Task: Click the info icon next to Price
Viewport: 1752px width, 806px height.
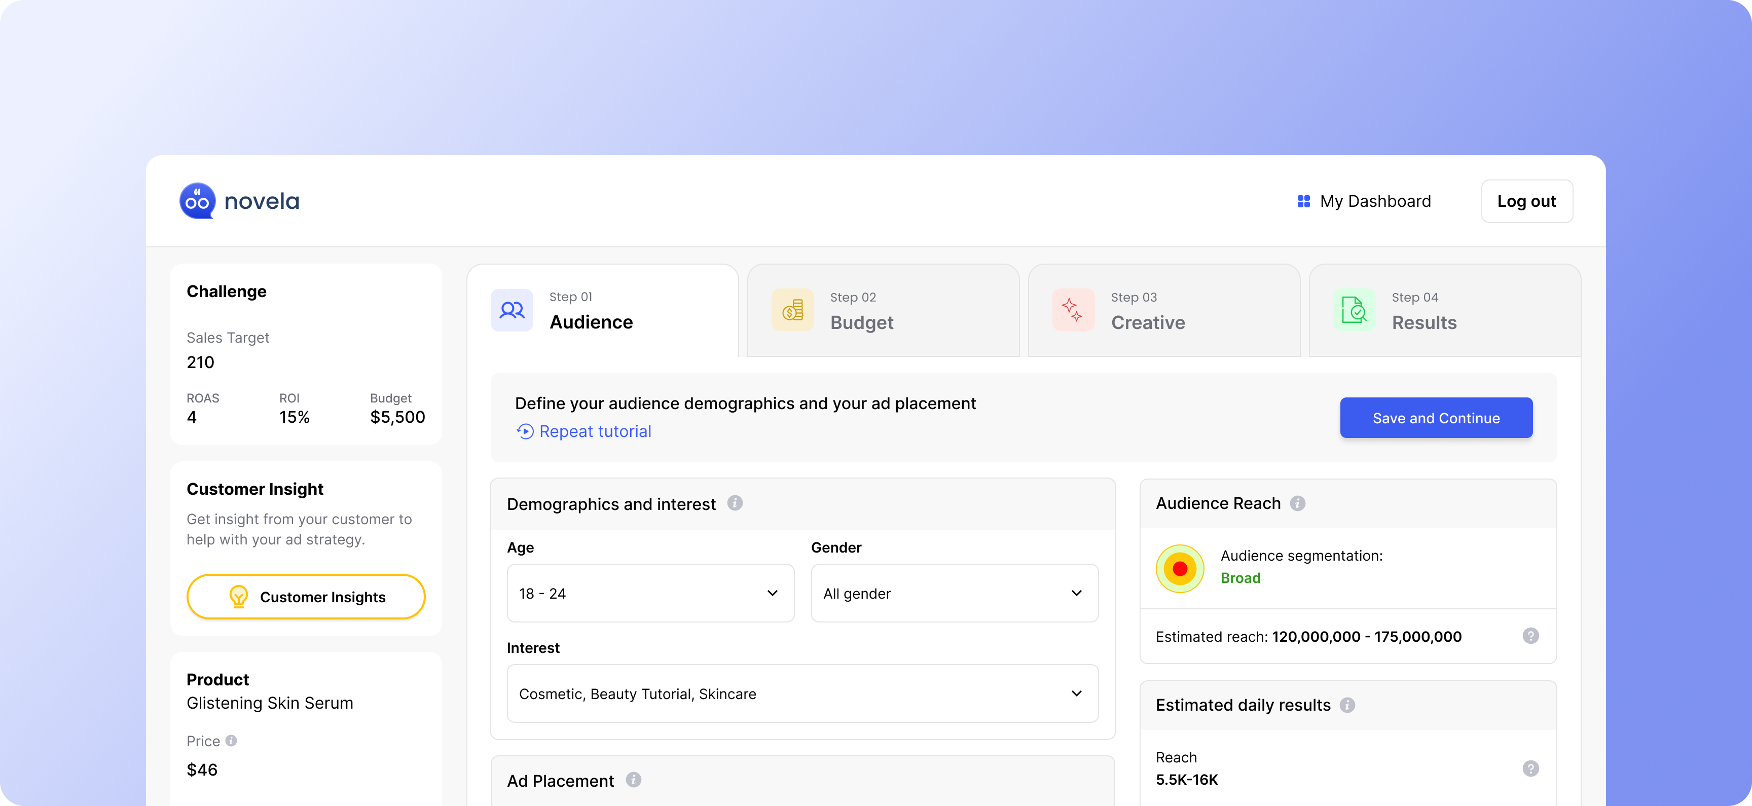Action: [x=231, y=741]
